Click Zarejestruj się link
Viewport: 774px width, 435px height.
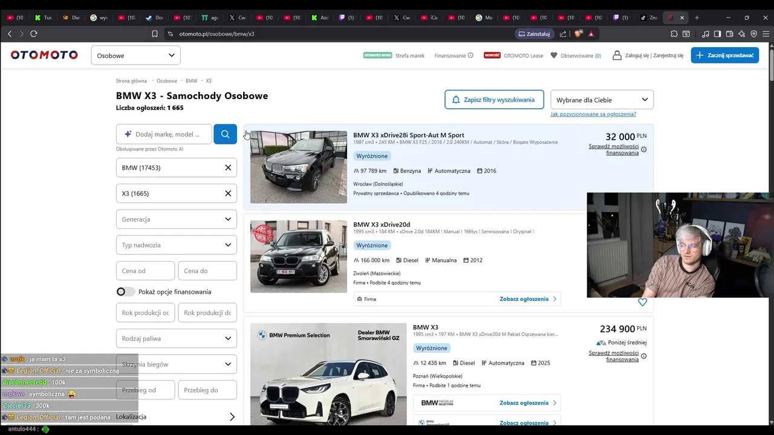click(x=668, y=56)
